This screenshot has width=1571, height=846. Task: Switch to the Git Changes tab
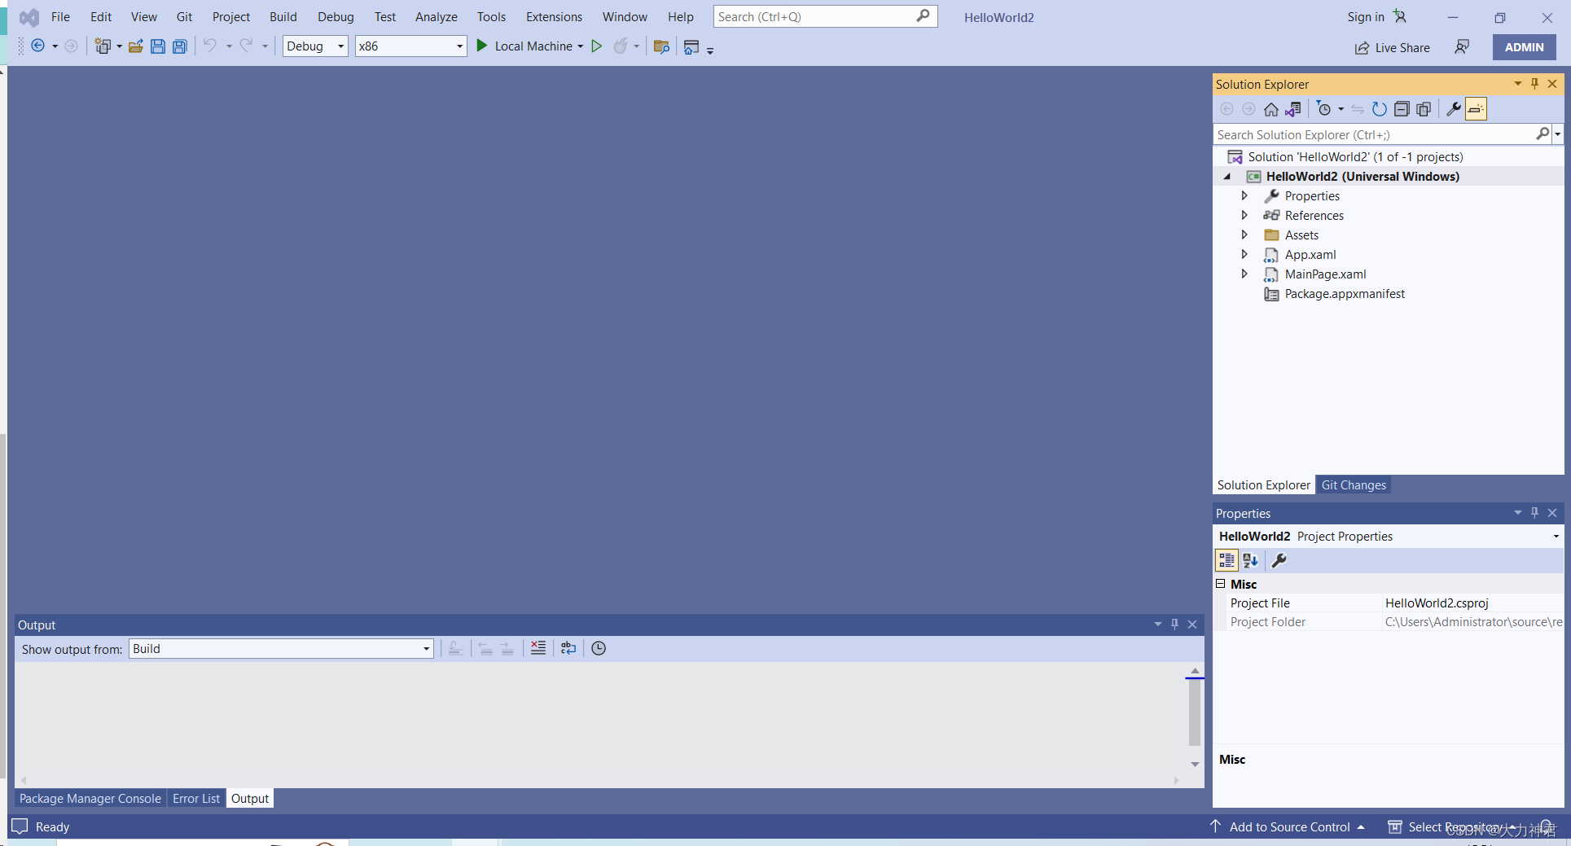click(1353, 484)
